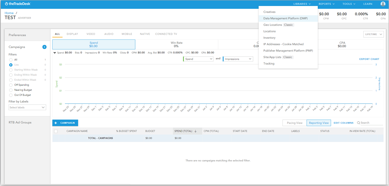Open the user profile avatar icon
Viewport: 389px width, 186px height.
click(383, 4)
